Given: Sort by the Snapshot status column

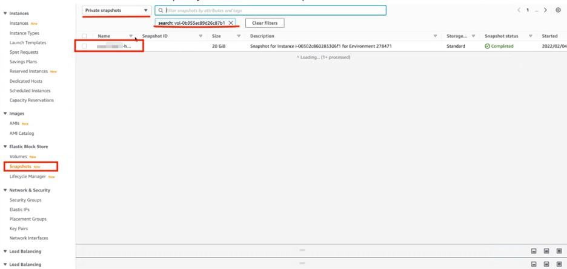Looking at the screenshot, I should (531, 36).
